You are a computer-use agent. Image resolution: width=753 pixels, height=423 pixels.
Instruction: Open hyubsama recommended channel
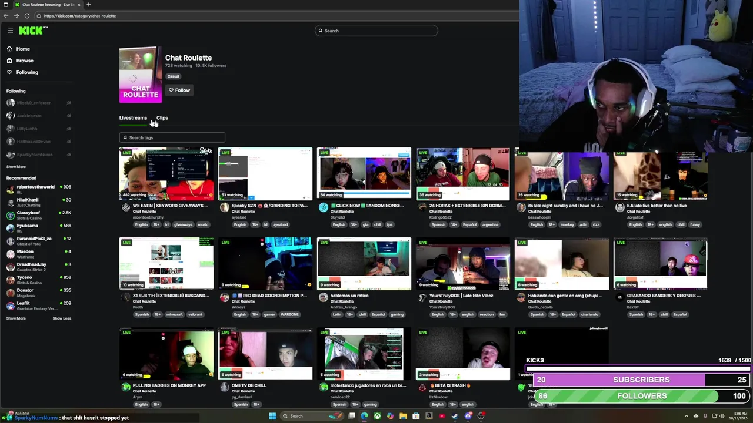pos(39,228)
